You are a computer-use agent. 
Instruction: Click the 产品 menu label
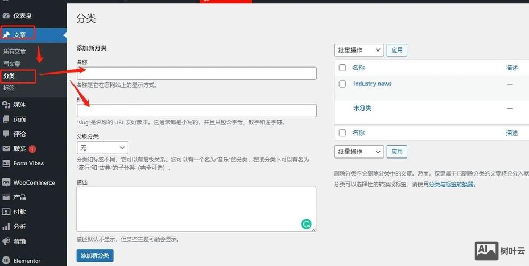coord(20,197)
